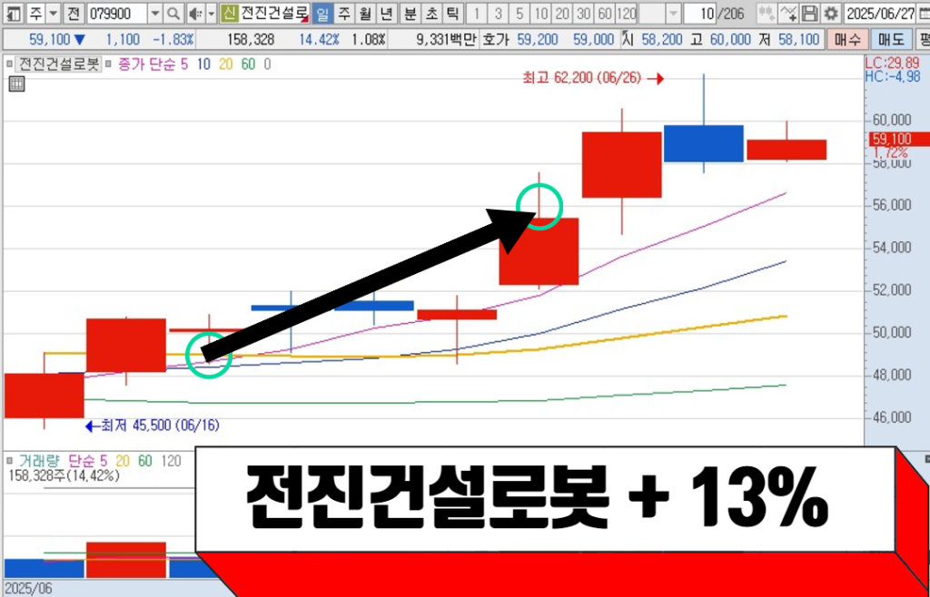Click the yellow 20 moving average value
The width and height of the screenshot is (930, 597).
click(x=226, y=64)
